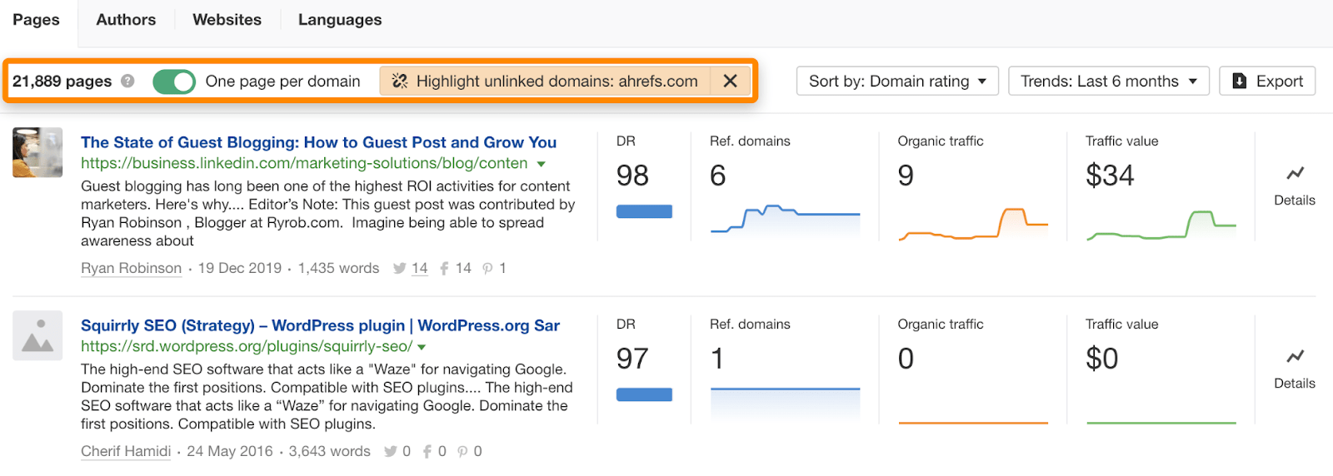Click the unlinked-domains highlight icon
This screenshot has width=1333, height=476.
[x=400, y=81]
